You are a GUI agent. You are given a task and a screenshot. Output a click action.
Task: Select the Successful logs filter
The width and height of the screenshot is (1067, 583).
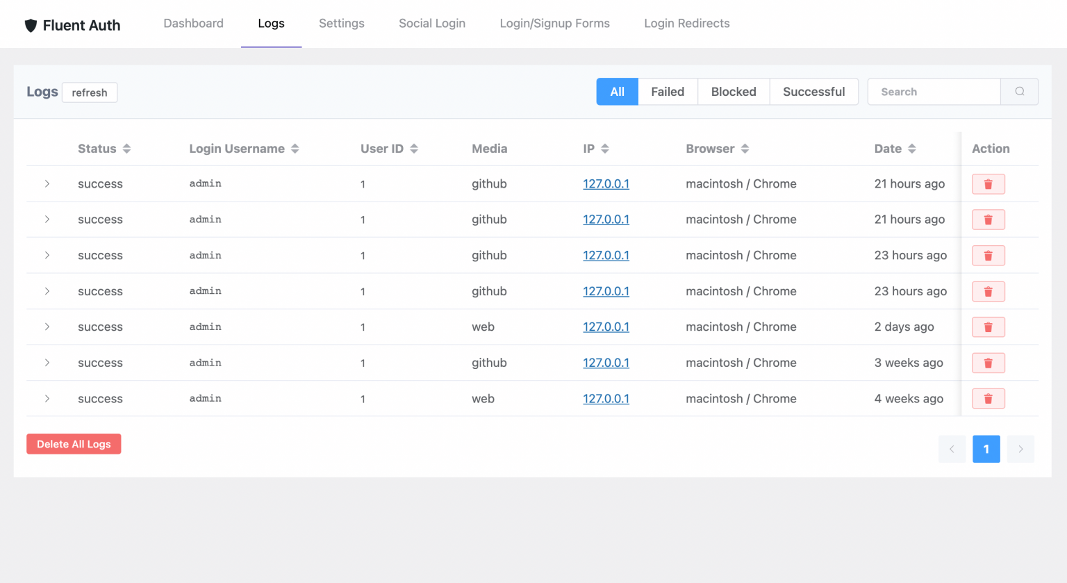(x=813, y=91)
